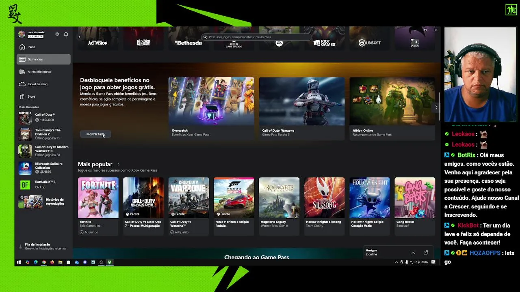Screen dimensions: 520x292
Task: Pop out the Amigos friends window
Action: click(x=426, y=253)
